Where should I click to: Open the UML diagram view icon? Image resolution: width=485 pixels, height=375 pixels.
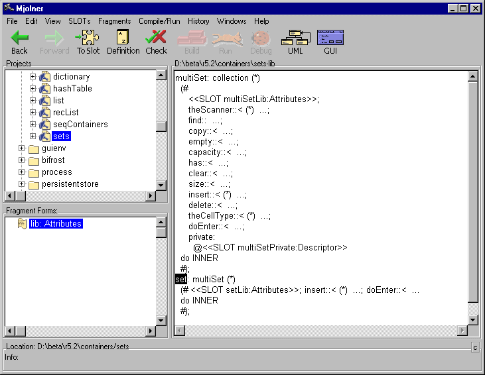click(x=295, y=38)
